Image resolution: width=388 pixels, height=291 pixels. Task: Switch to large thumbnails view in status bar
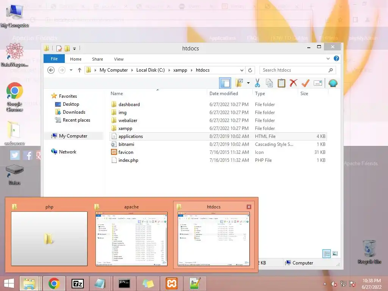[x=335, y=253]
